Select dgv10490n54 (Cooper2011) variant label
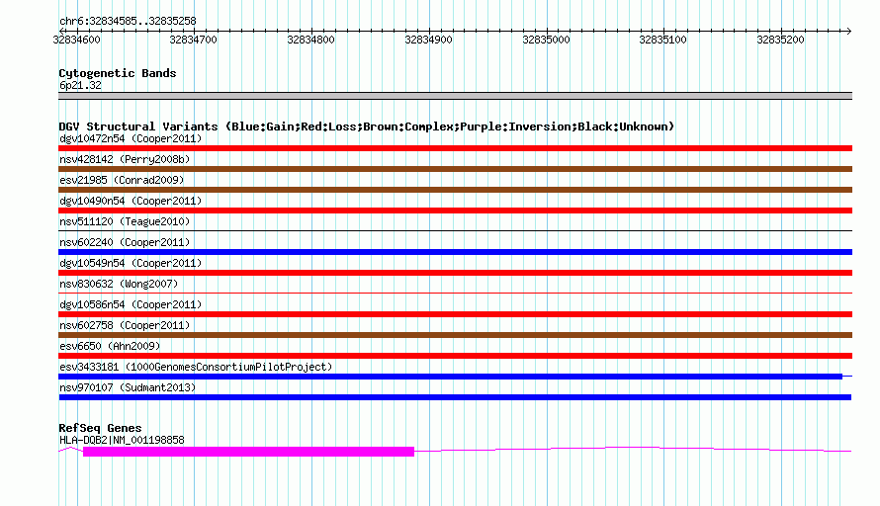 coord(131,201)
